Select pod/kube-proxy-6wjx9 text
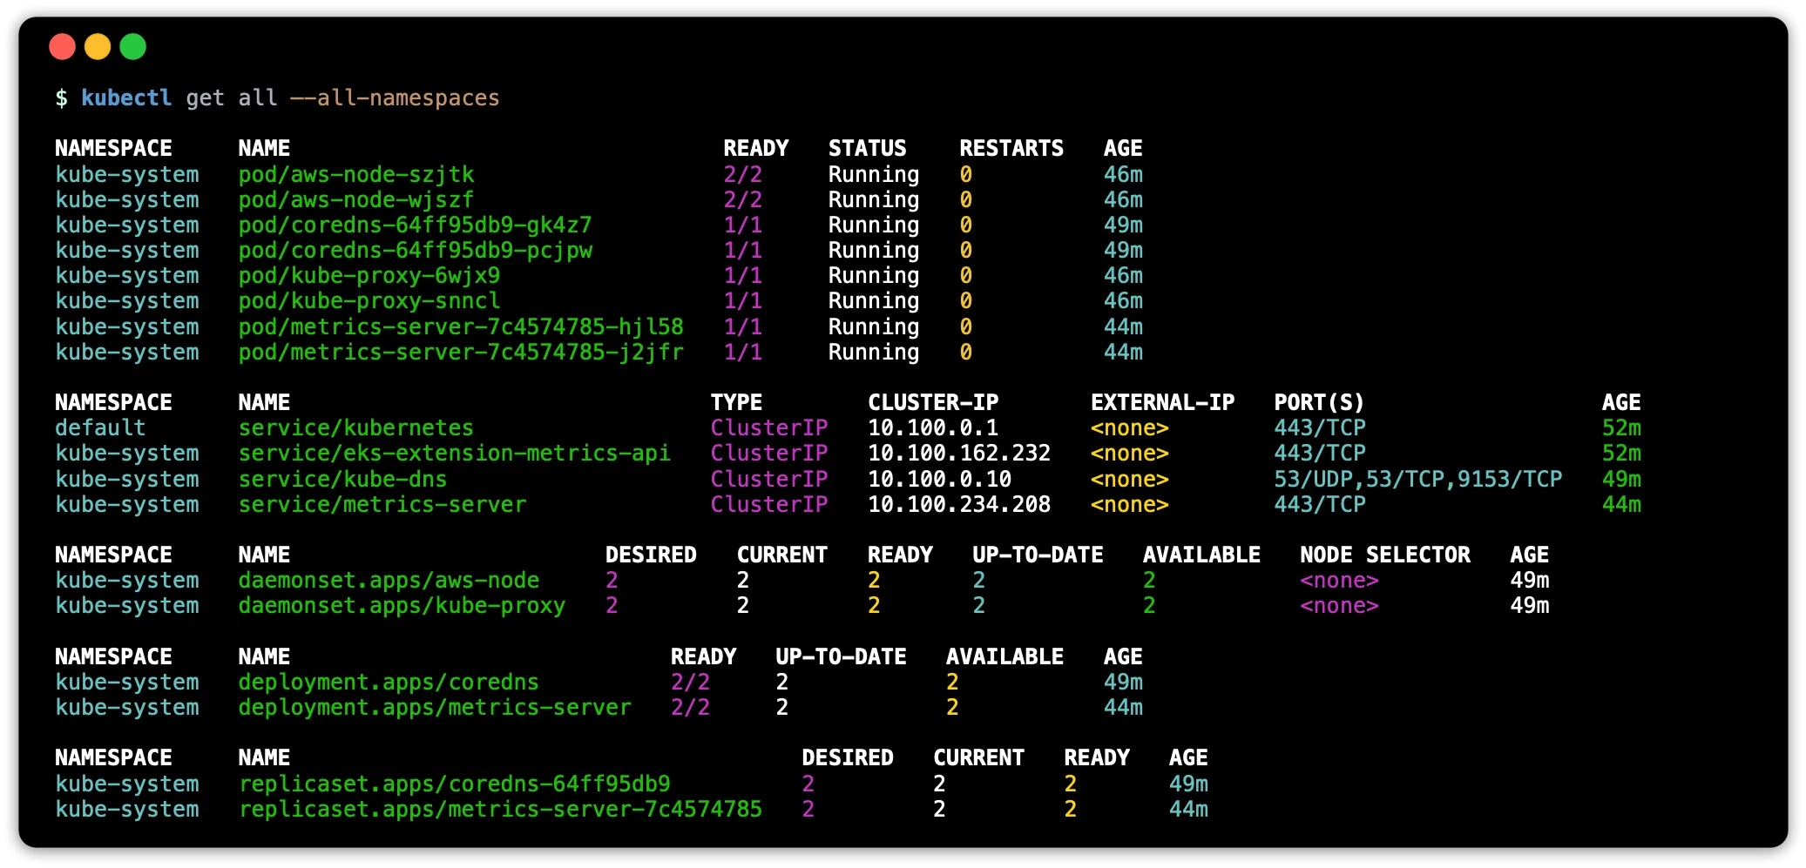1806x868 pixels. pyautogui.click(x=369, y=275)
